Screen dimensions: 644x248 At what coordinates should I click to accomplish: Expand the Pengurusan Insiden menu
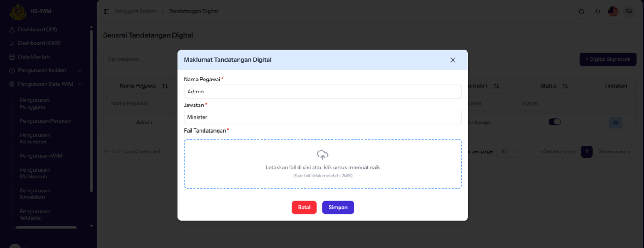pyautogui.click(x=80, y=71)
